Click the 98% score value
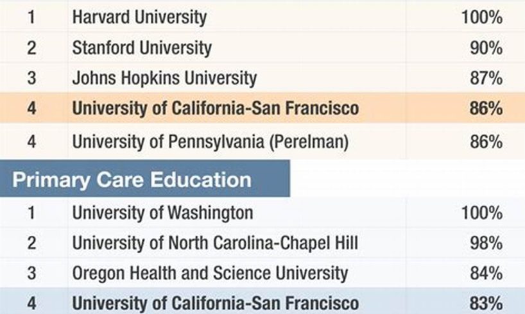Screen dimensions: 525x314 pyautogui.click(x=486, y=243)
